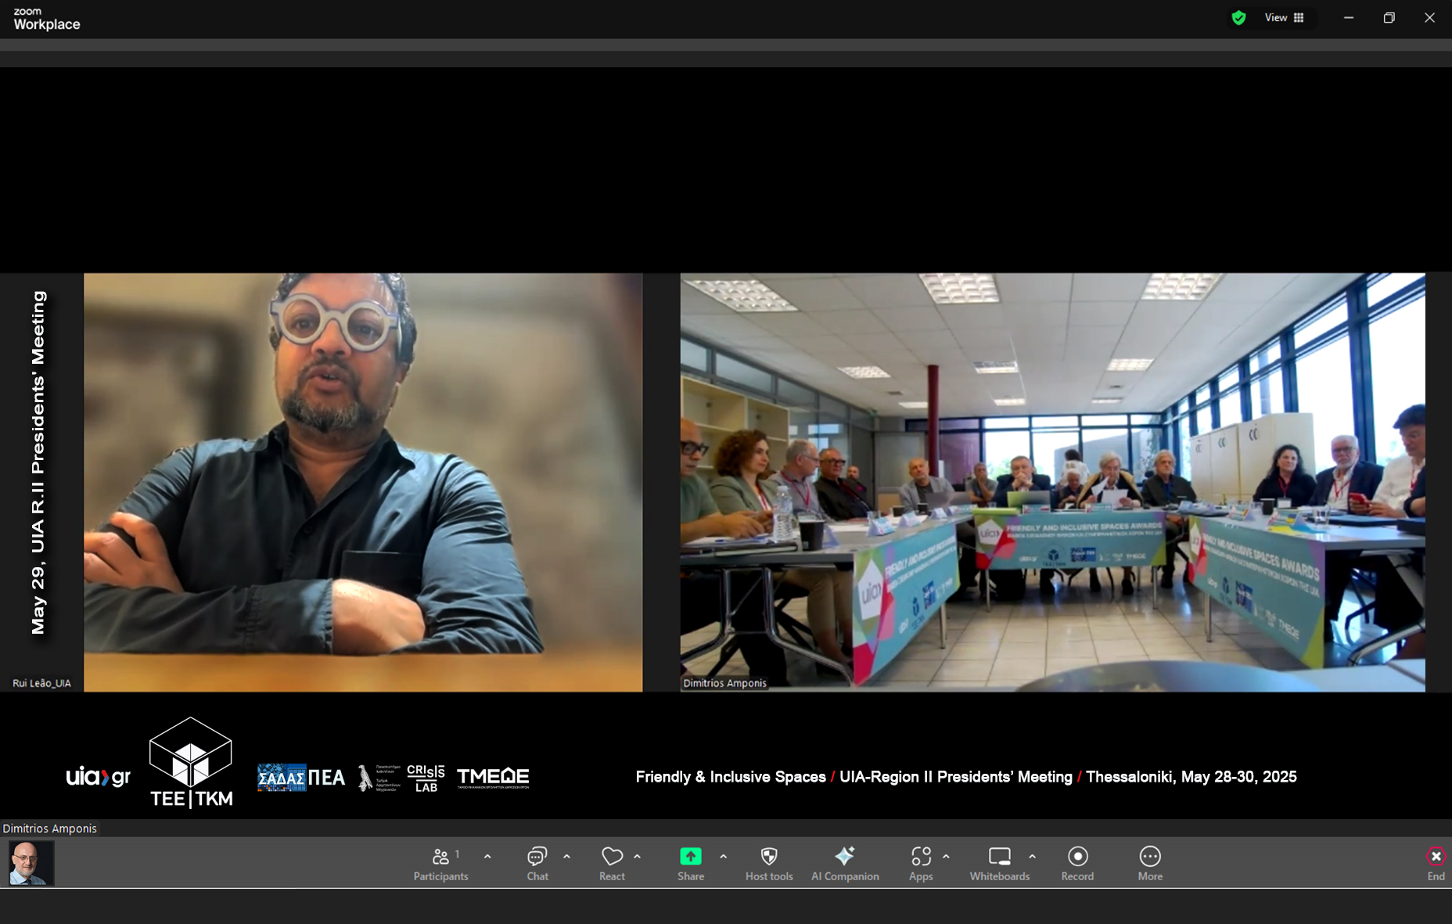
Task: Click the ΣΑΔΑΣ ΠΕΑ logo
Action: [301, 778]
